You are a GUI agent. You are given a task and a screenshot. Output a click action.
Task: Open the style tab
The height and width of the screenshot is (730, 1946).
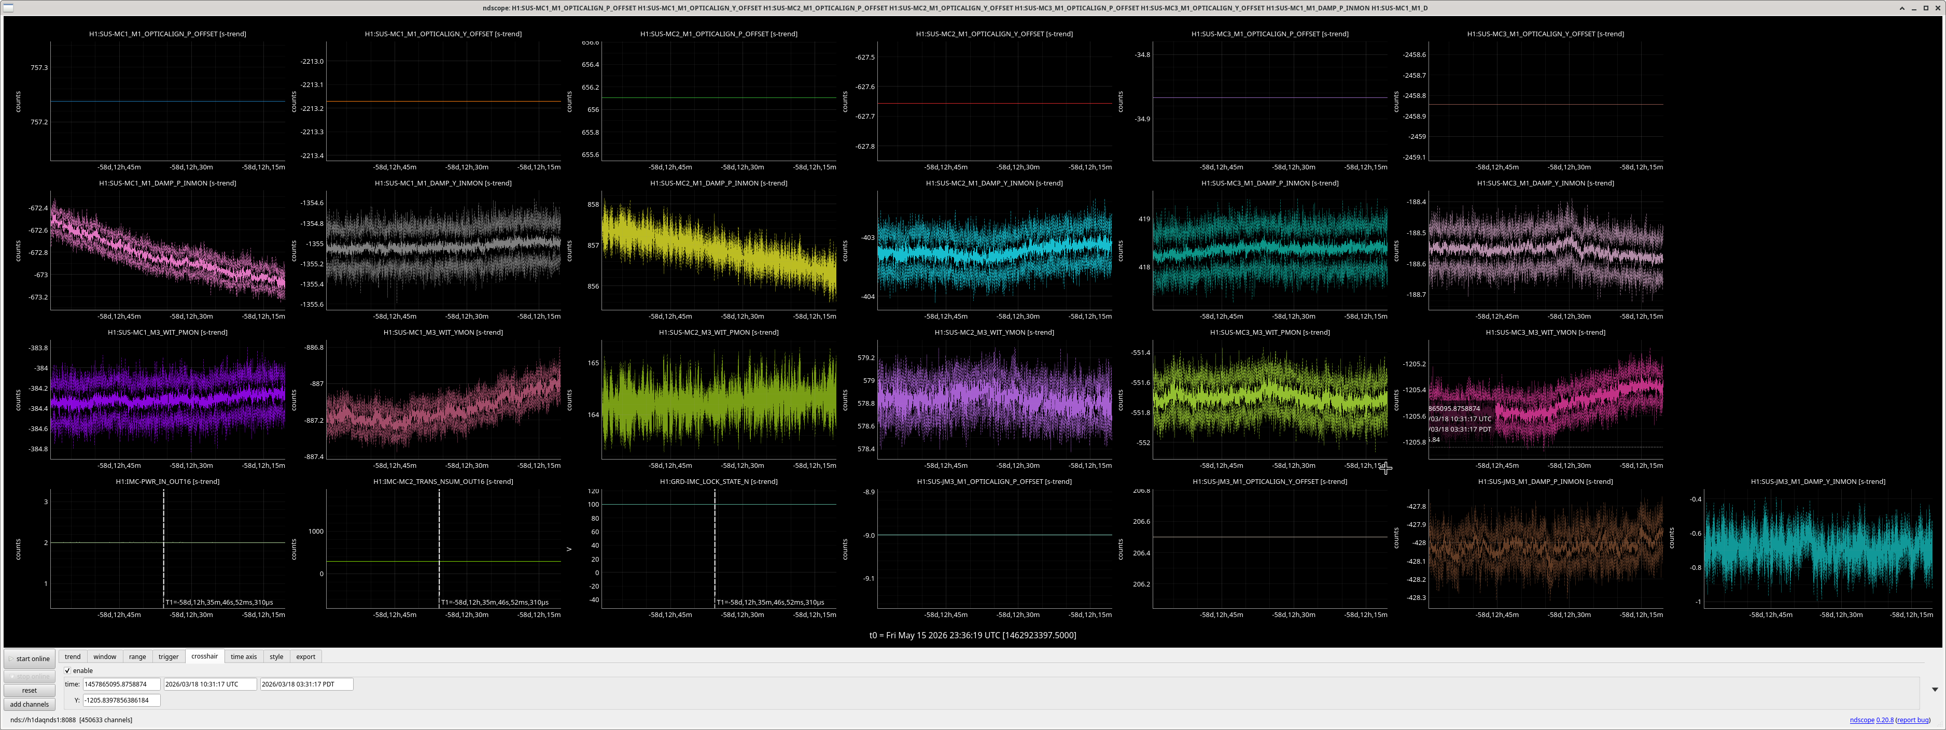(276, 657)
